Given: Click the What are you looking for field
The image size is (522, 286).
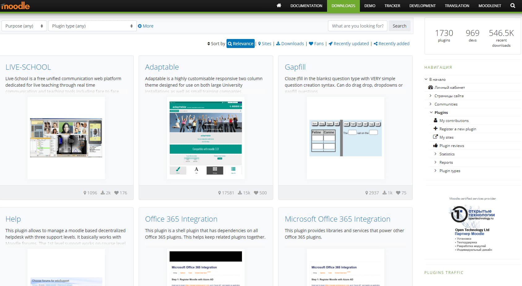Looking at the screenshot, I should (x=358, y=26).
